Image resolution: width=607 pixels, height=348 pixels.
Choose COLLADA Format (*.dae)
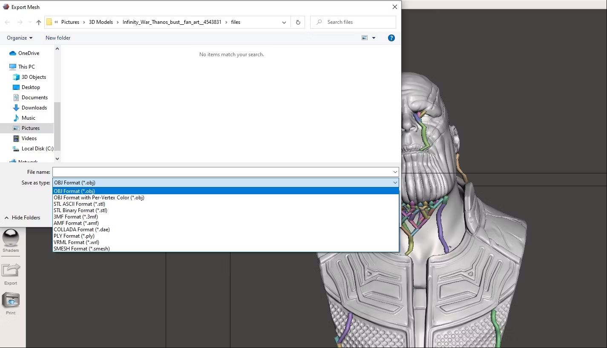(x=226, y=230)
